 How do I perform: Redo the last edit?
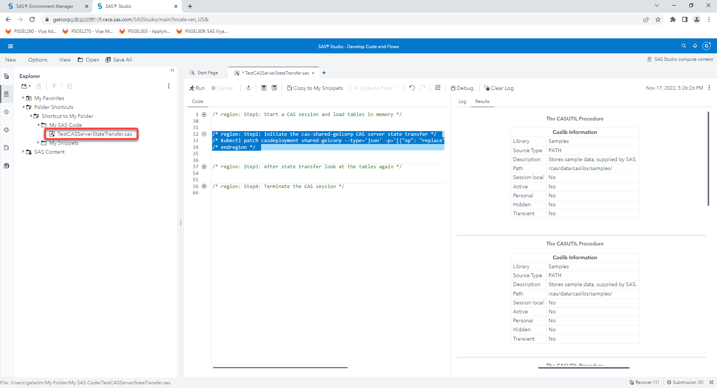point(423,88)
